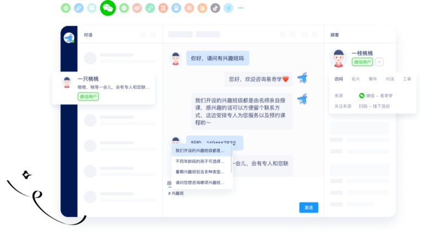Open quick reply icon above # 兴趣班
Screen dimensions: 423x235
pos(170,183)
